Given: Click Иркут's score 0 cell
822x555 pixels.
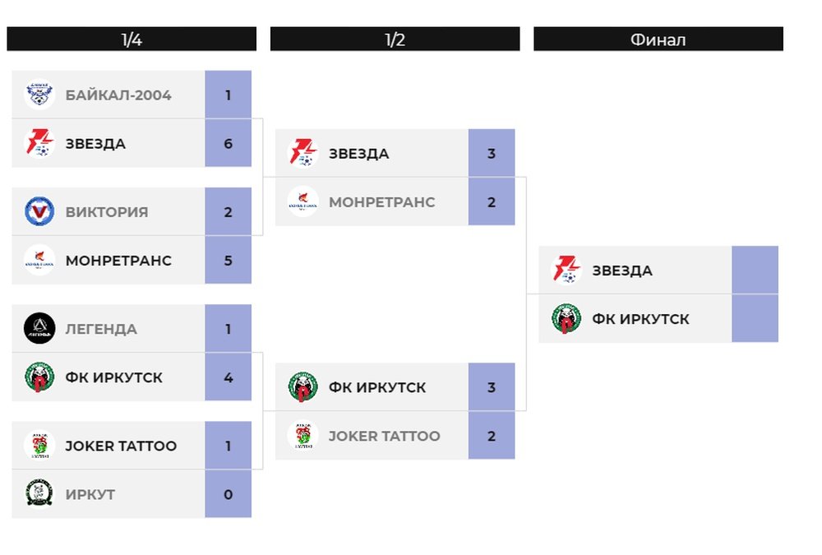Looking at the screenshot, I should point(228,494).
